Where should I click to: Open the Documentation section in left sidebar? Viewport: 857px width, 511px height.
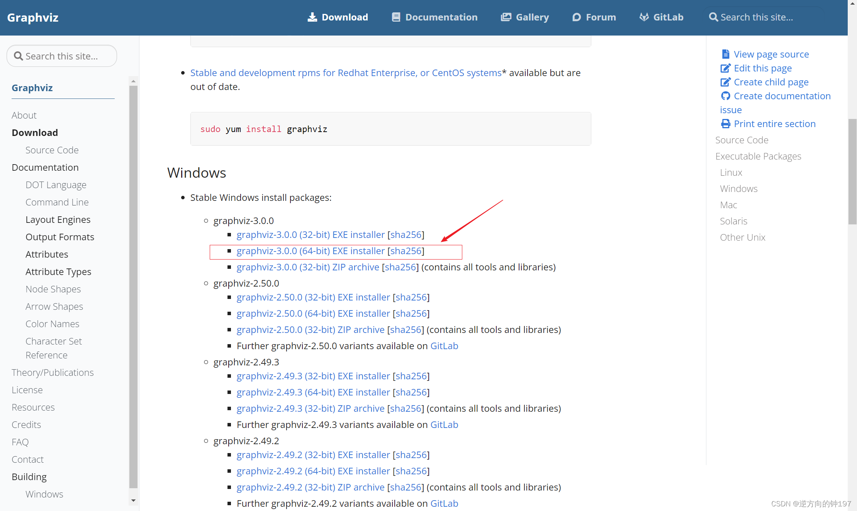45,167
